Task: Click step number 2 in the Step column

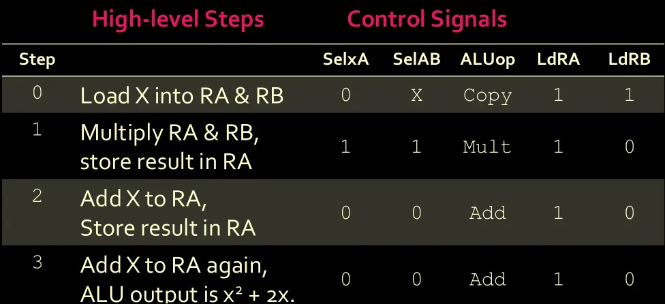Action: [x=37, y=196]
